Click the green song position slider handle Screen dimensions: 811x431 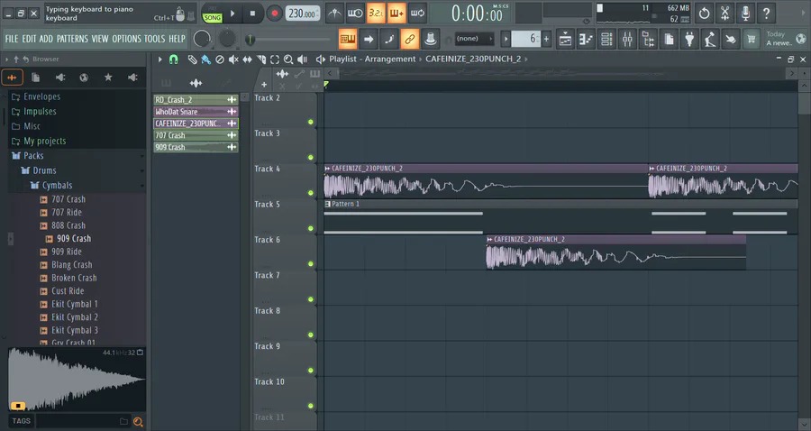(250, 40)
